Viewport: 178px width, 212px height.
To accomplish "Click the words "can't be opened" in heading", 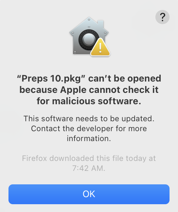I will point(125,78).
